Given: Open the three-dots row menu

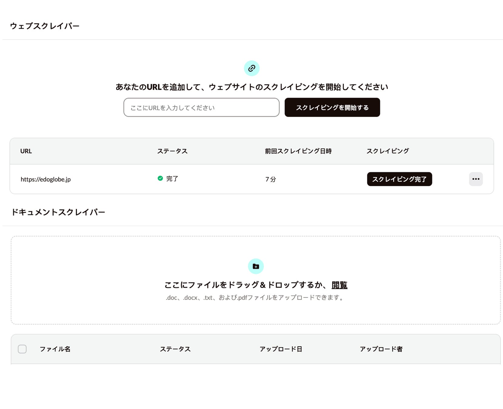Looking at the screenshot, I should tap(476, 179).
